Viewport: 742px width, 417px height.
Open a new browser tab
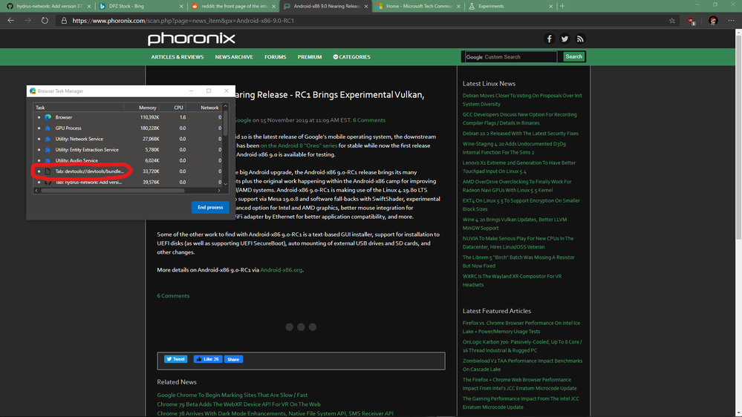point(562,6)
